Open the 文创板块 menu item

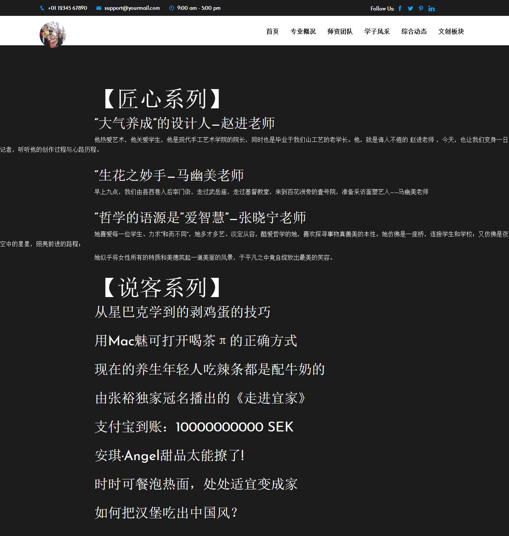point(451,31)
